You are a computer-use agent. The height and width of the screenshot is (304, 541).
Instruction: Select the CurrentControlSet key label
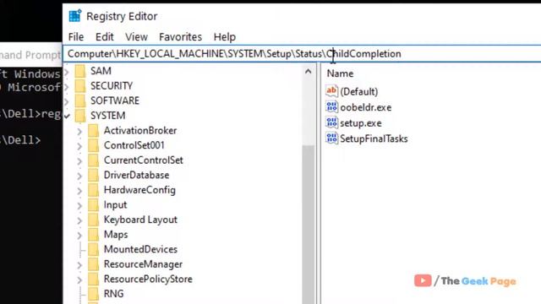pos(144,160)
